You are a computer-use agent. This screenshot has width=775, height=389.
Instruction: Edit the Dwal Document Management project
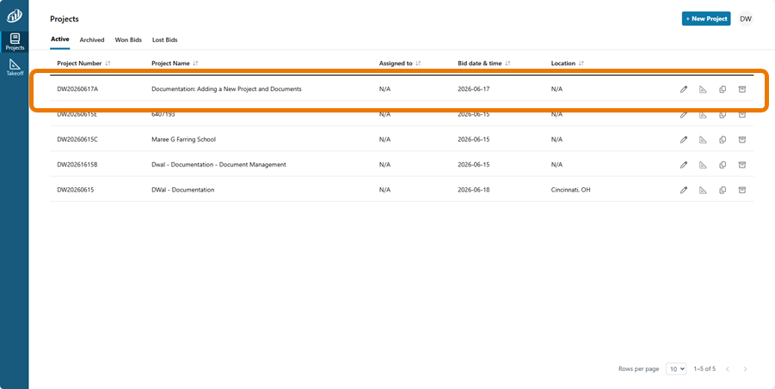684,164
